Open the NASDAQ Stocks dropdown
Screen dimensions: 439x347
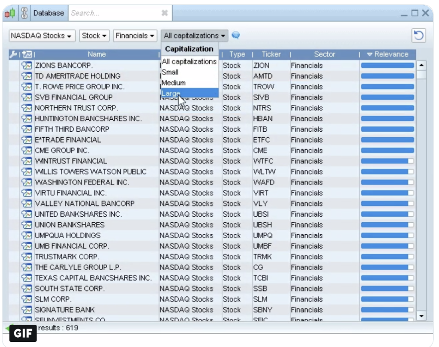42,36
